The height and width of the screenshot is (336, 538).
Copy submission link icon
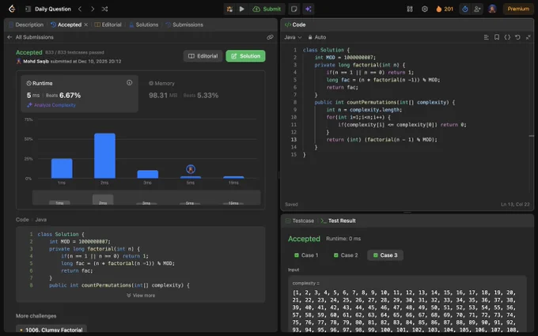pos(270,37)
